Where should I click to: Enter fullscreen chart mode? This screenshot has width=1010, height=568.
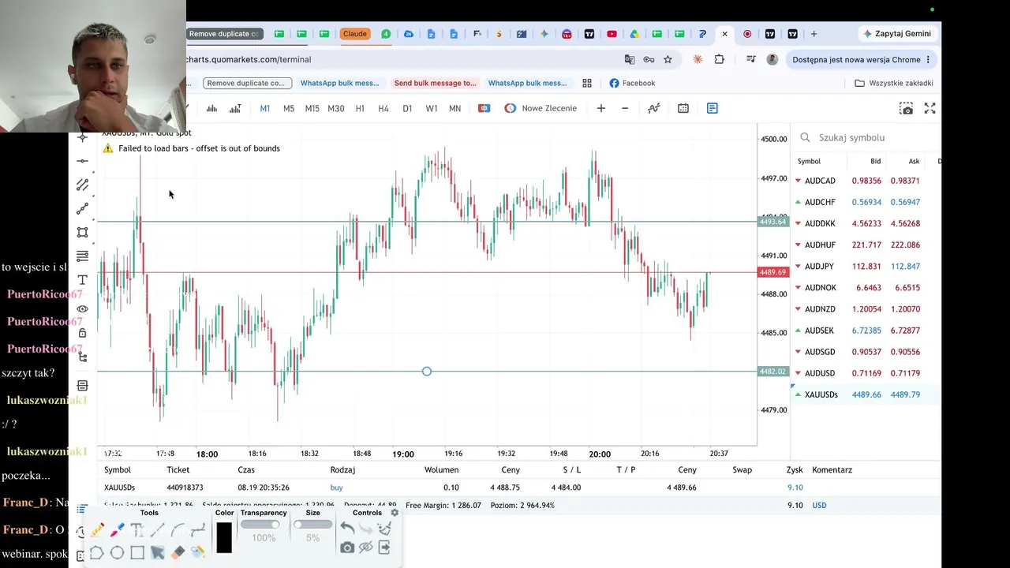pyautogui.click(x=930, y=108)
